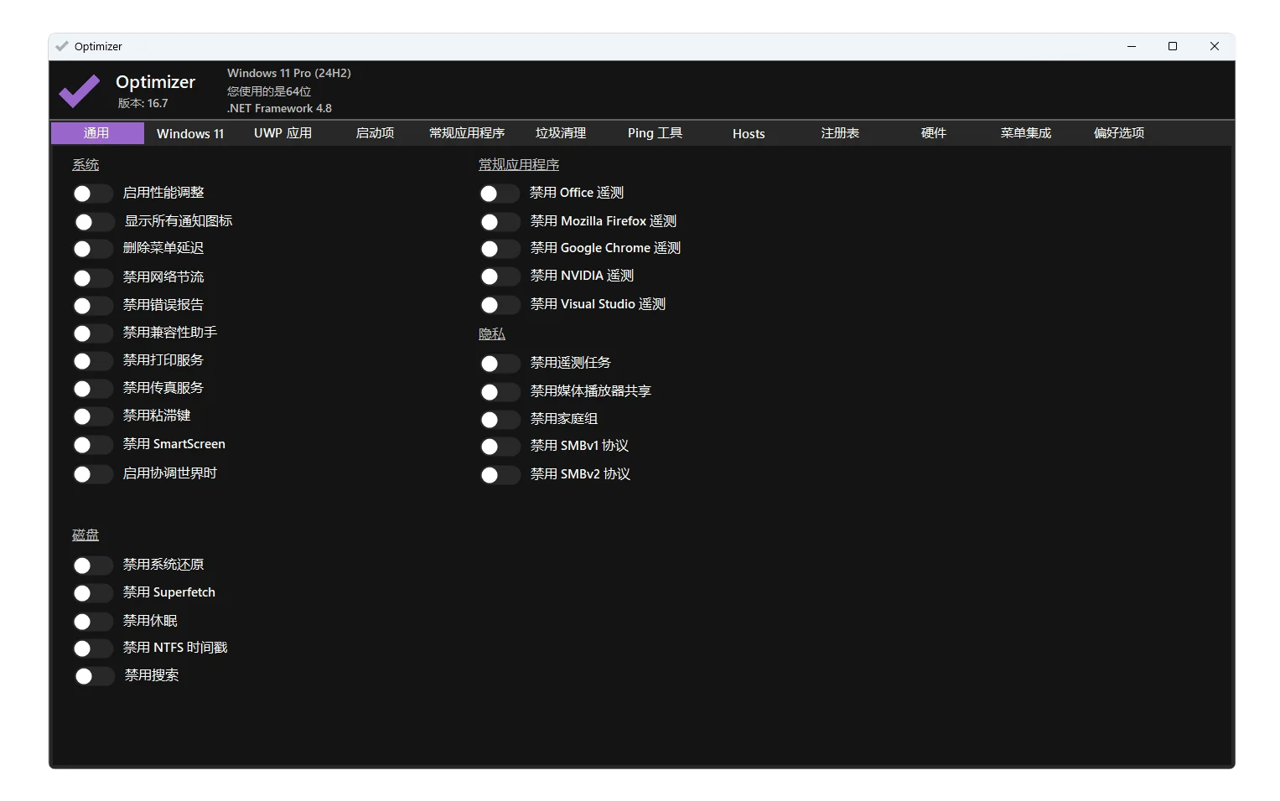Click the 常规应用程序 section heading

point(519,165)
